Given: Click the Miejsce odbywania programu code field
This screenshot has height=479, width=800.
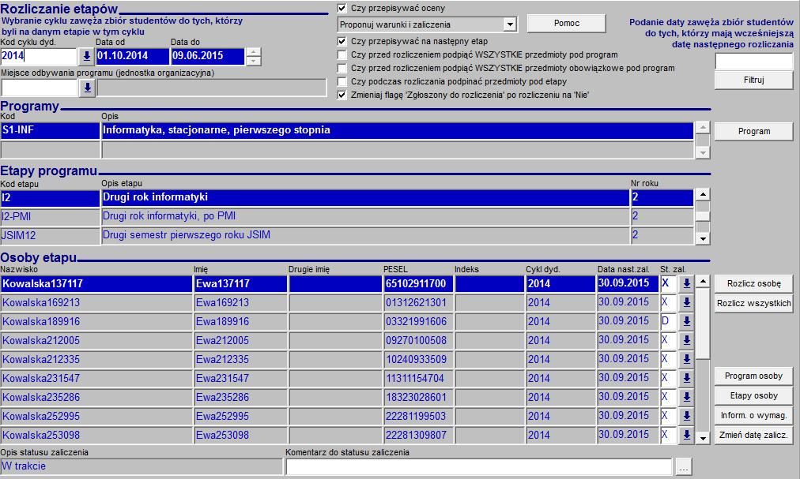Looking at the screenshot, I should click(40, 88).
